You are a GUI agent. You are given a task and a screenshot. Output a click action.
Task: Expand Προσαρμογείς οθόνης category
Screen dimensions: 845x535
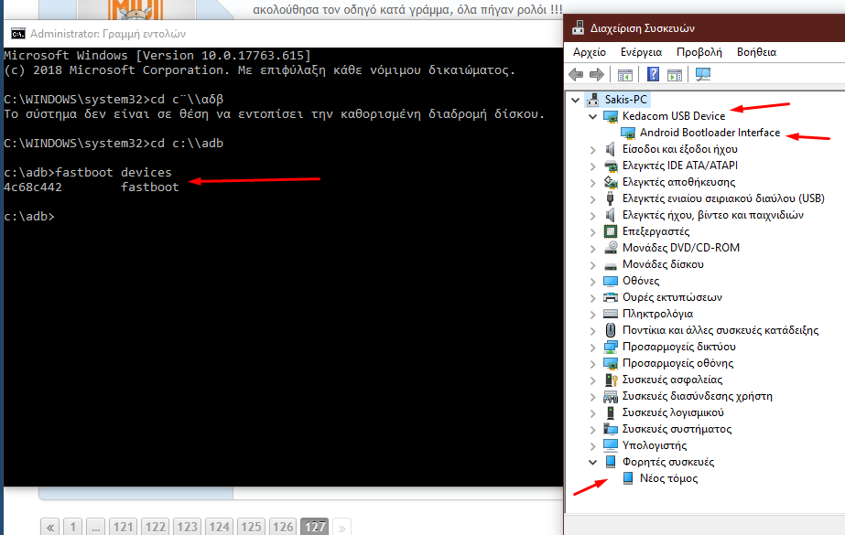(x=593, y=364)
